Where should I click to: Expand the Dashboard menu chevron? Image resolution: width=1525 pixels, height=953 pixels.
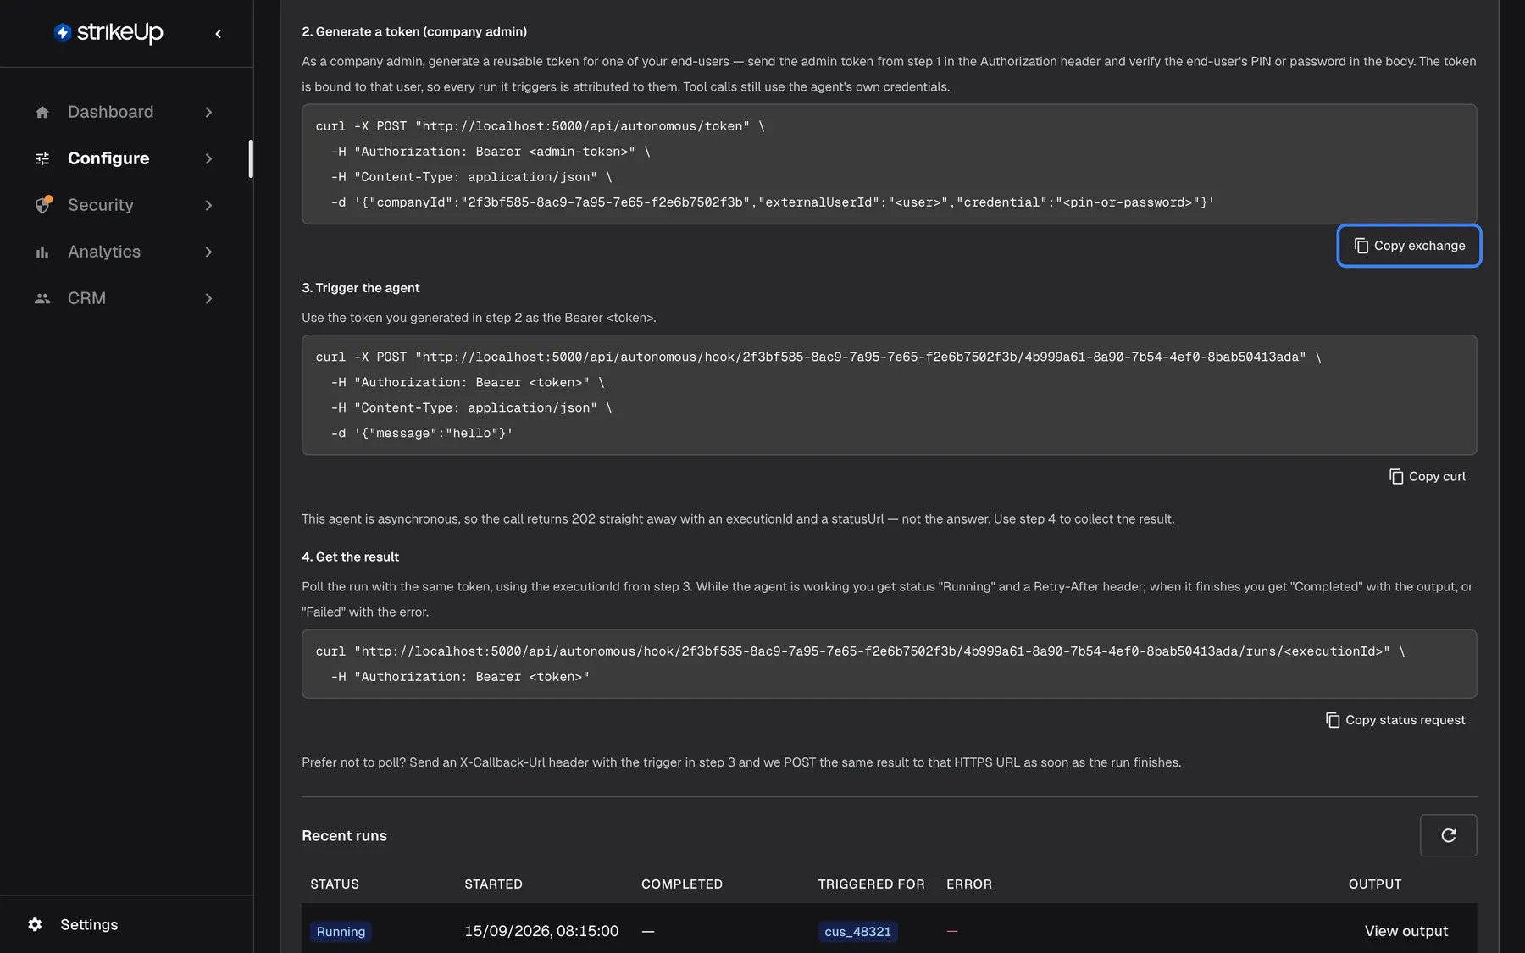point(208,112)
